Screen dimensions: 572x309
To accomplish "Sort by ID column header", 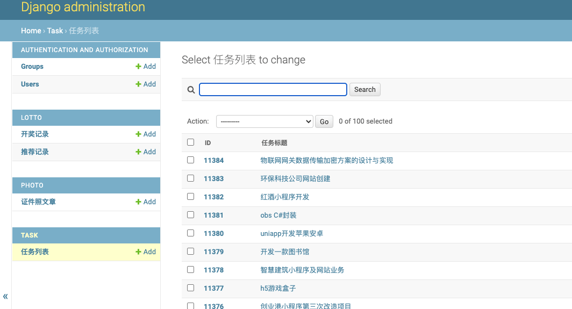I will click(208, 143).
